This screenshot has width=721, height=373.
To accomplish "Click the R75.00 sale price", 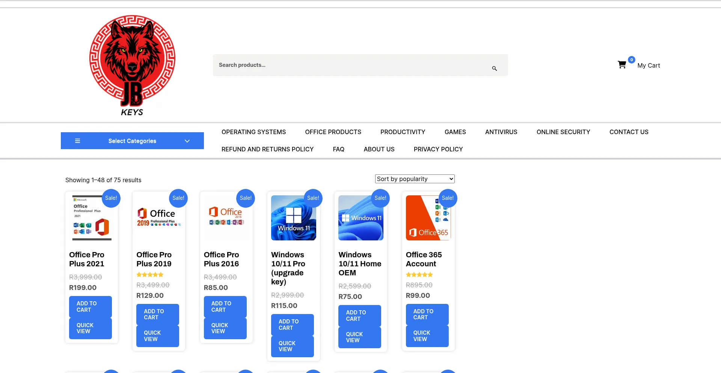I will (x=350, y=297).
